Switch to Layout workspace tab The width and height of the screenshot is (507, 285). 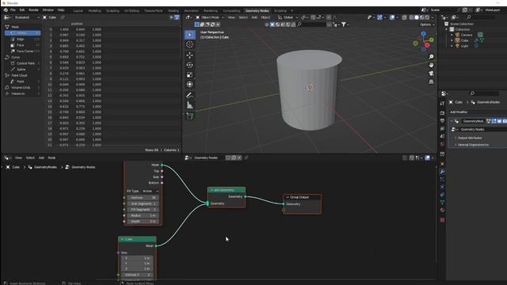click(78, 10)
